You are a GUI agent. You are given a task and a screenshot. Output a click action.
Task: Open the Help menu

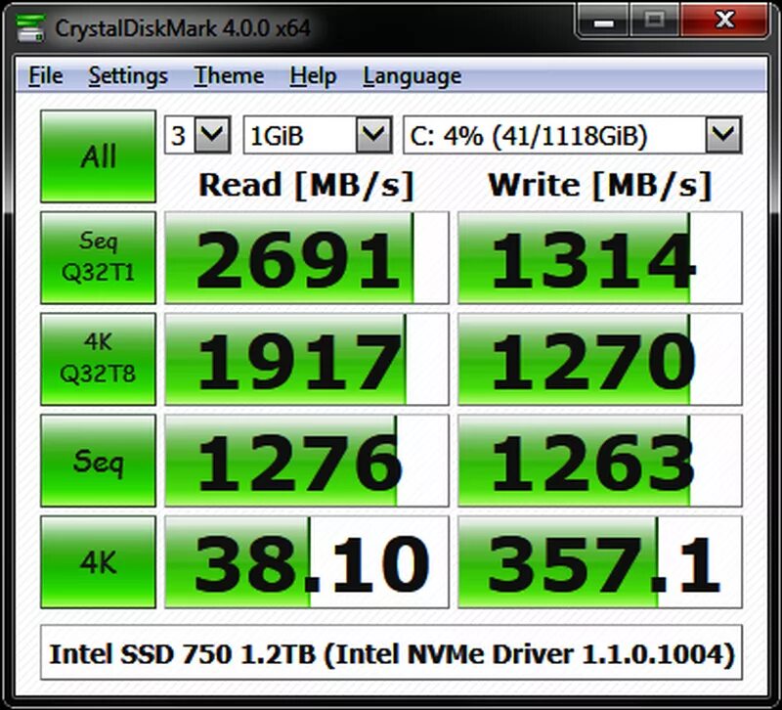[x=313, y=76]
